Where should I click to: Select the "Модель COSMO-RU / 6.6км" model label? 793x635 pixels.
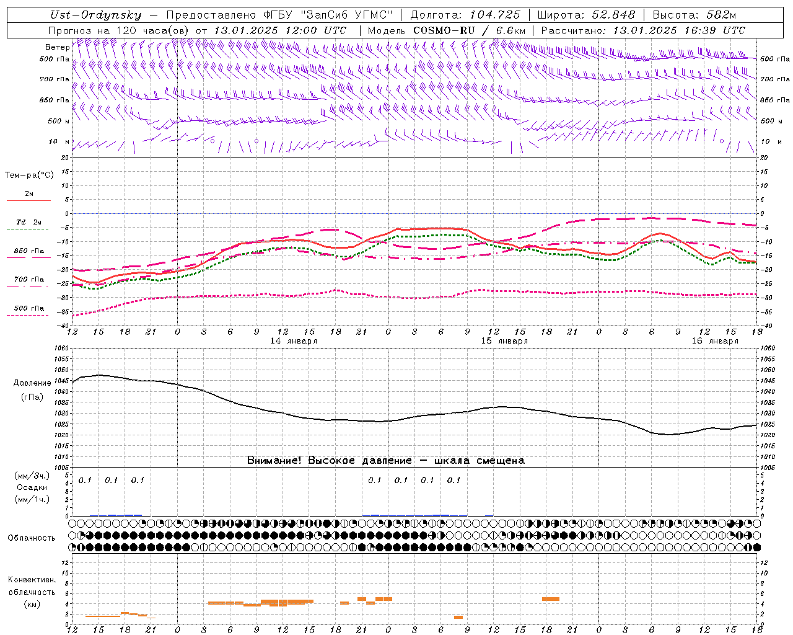447,30
